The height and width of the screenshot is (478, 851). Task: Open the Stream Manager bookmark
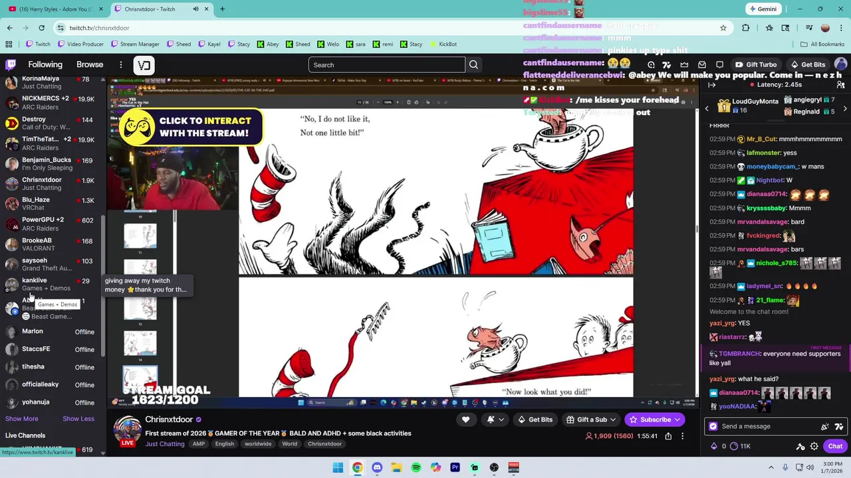(135, 44)
